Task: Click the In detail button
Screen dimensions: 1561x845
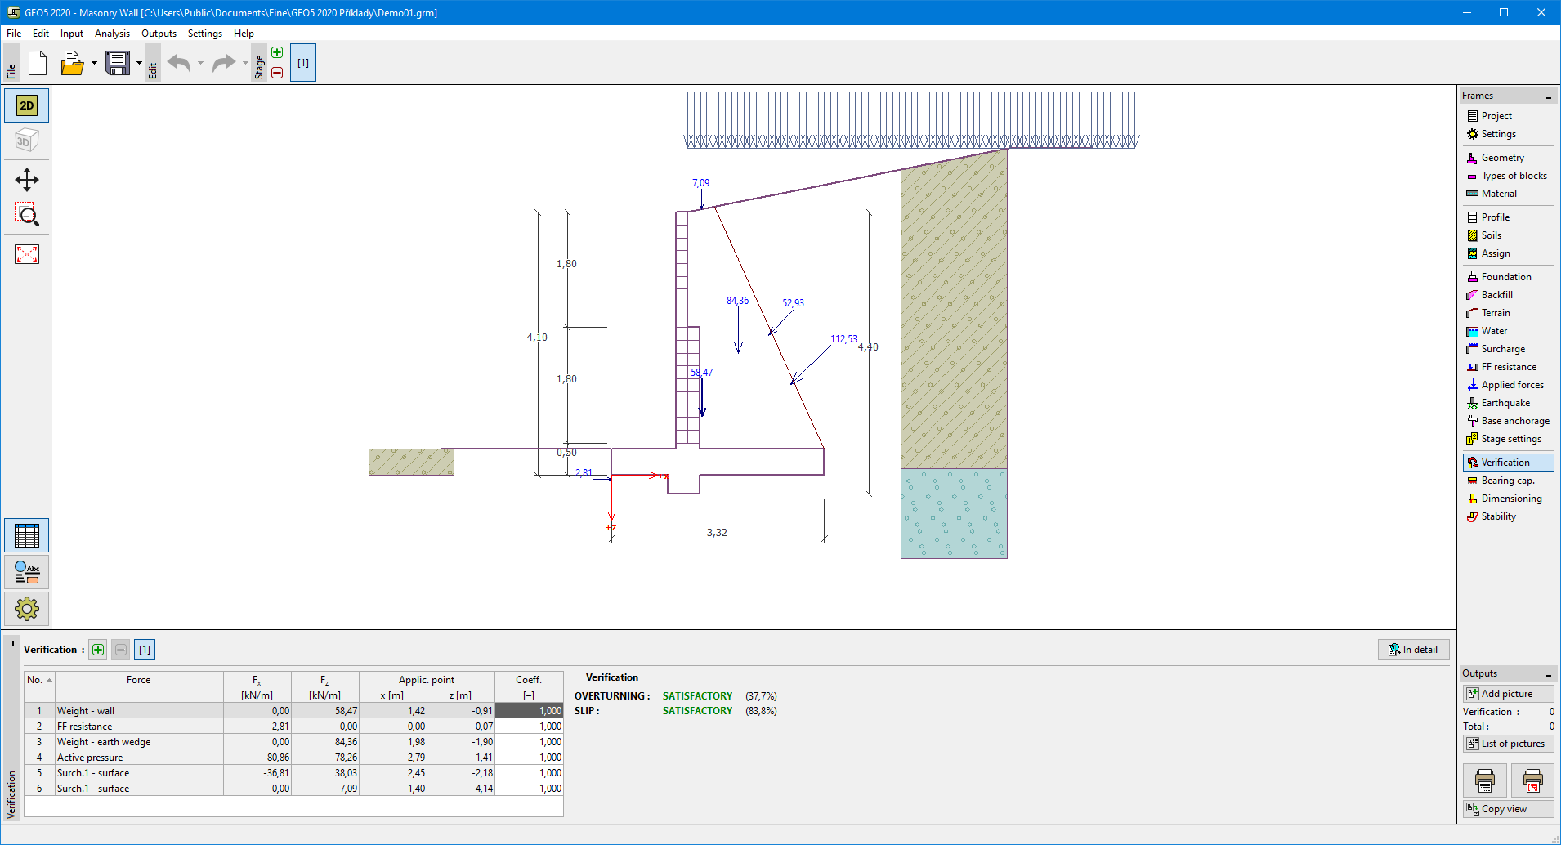Action: pyautogui.click(x=1413, y=650)
